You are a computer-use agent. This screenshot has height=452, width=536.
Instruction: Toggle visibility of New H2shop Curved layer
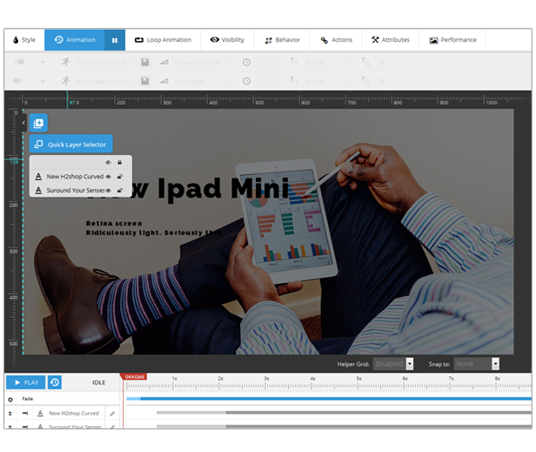pos(108,177)
